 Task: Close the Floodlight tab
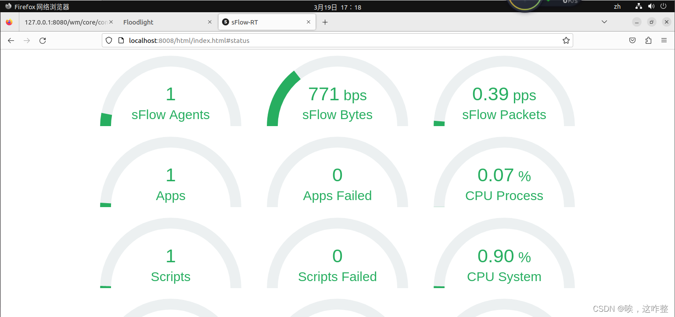(209, 22)
